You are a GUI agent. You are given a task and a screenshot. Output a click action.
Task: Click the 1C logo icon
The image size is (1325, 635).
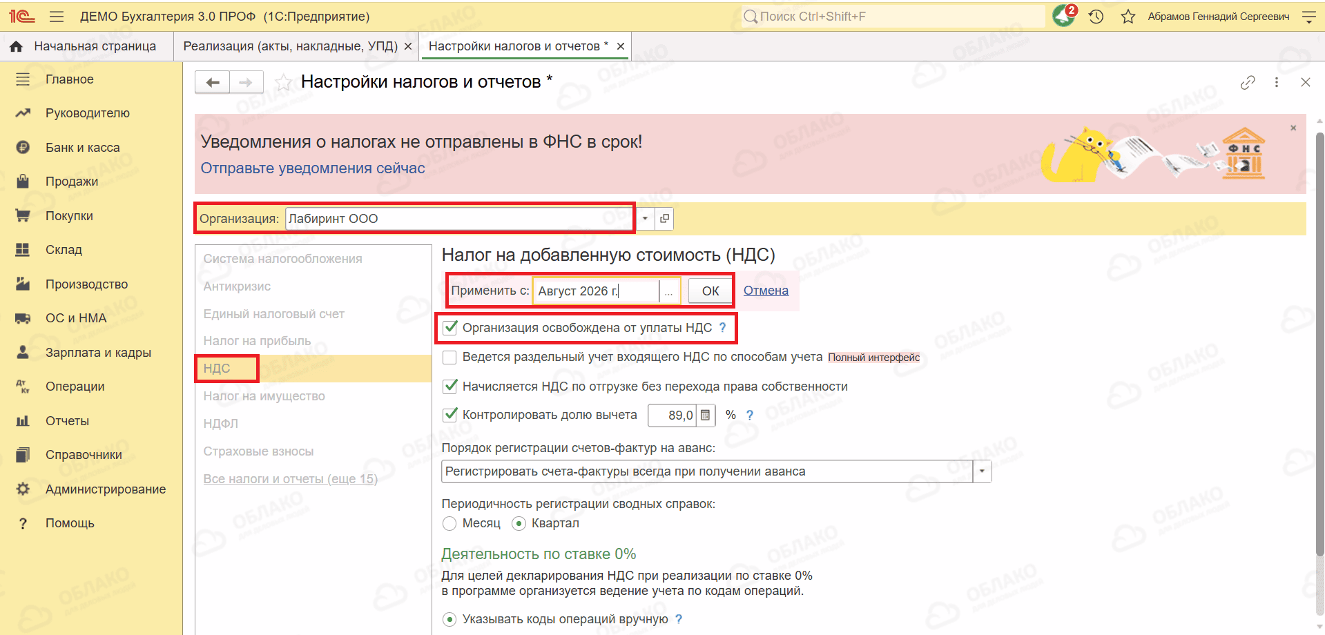coord(21,17)
